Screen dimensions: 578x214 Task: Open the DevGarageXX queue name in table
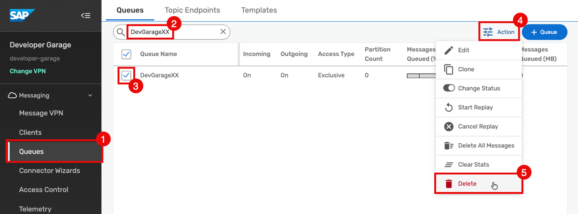click(159, 75)
